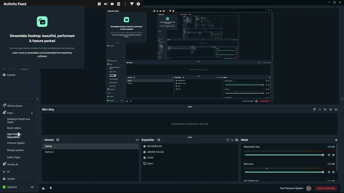
Task: Open the streamlabs.com learn more link
Action: tap(42, 54)
